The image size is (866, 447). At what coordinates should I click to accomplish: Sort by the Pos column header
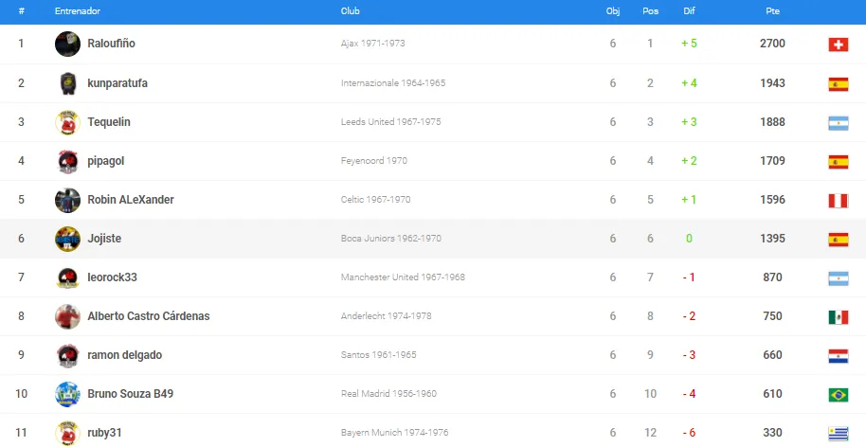(x=650, y=11)
